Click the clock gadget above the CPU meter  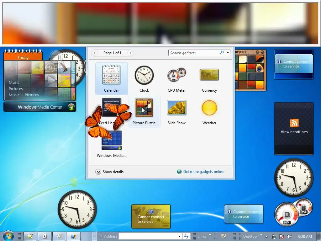[x=294, y=178]
